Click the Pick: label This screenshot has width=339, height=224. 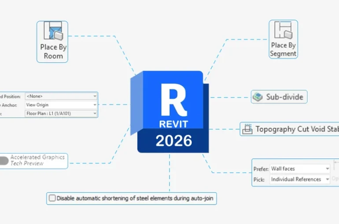click(x=259, y=179)
